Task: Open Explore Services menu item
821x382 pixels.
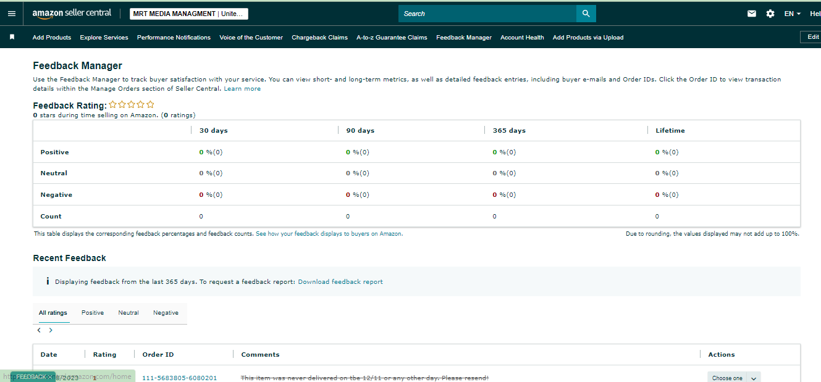Action: pyautogui.click(x=104, y=38)
